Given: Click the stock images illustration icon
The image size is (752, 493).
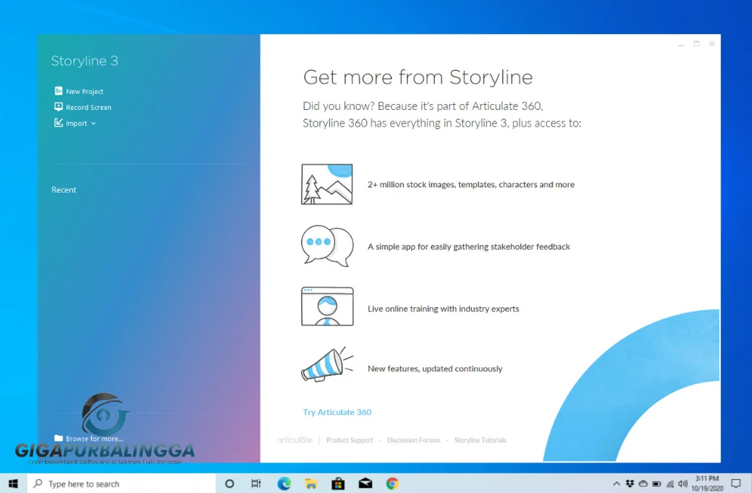Looking at the screenshot, I should point(326,184).
